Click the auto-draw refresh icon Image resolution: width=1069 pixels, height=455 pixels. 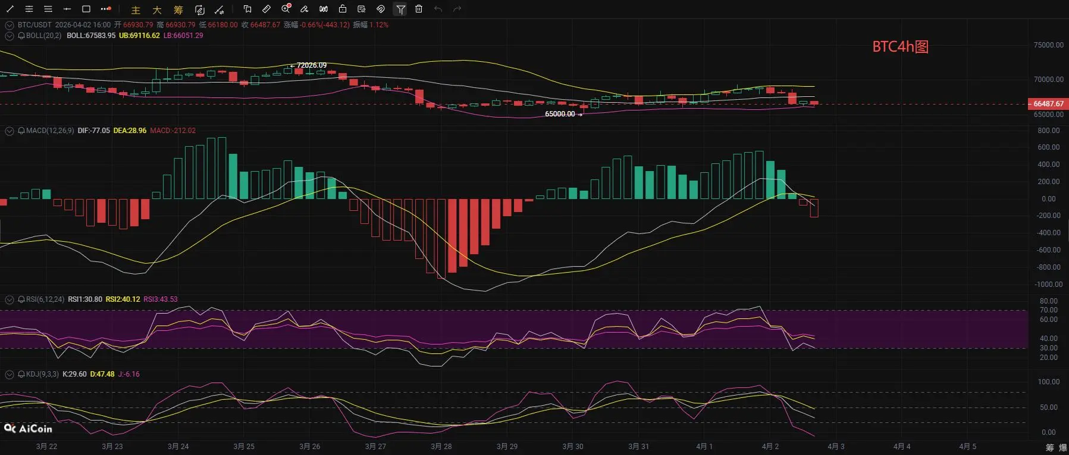200,10
